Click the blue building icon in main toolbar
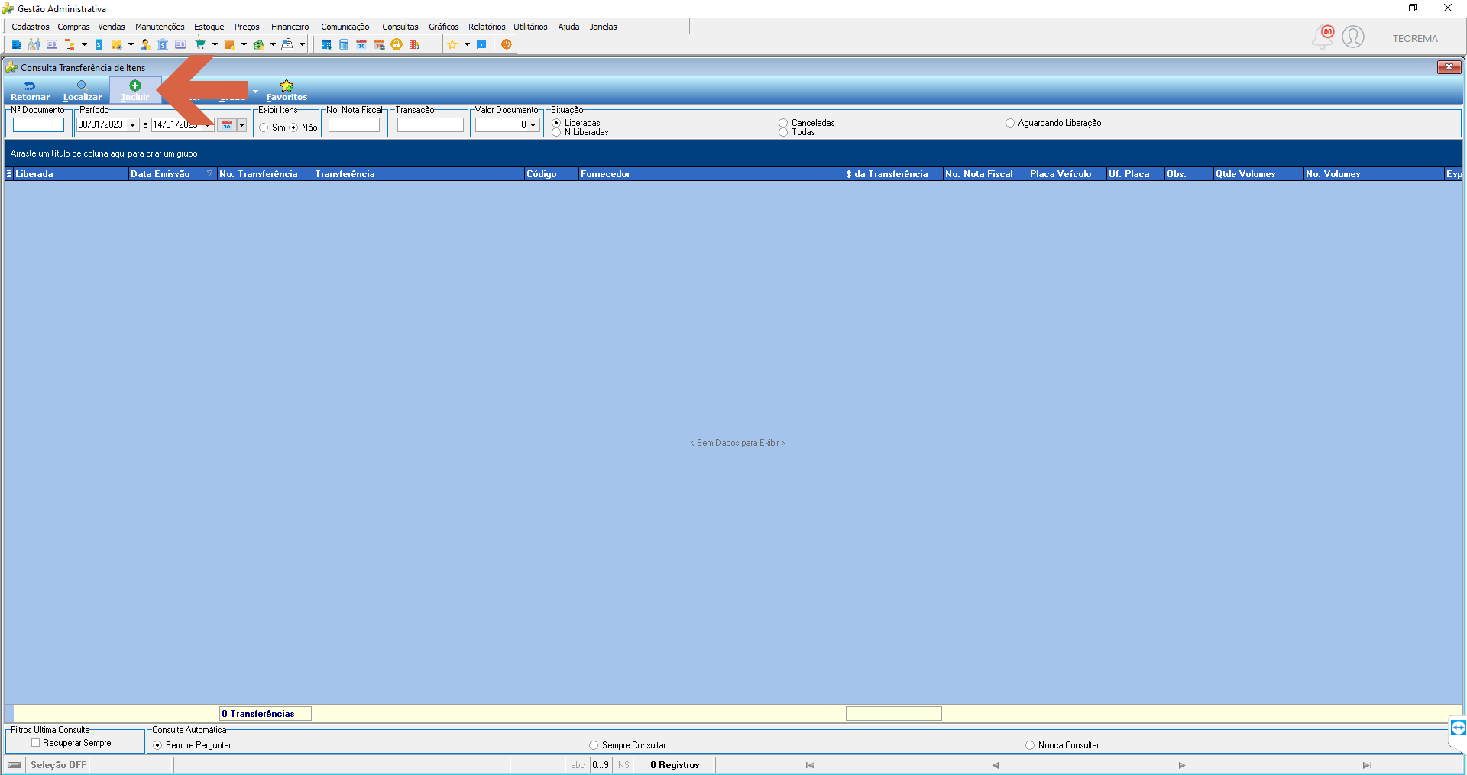Screen dimensions: 1467x775 (17, 44)
